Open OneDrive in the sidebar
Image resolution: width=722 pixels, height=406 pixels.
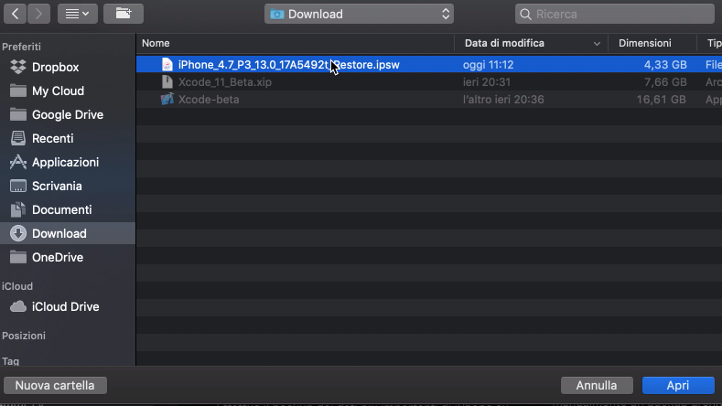[x=58, y=257]
